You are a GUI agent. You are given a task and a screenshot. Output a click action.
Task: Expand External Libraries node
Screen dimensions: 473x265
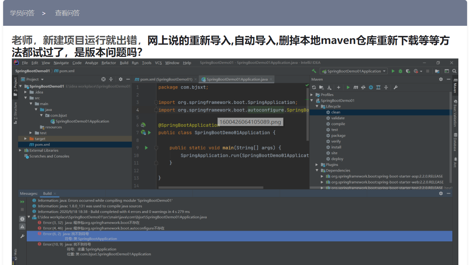click(x=20, y=150)
